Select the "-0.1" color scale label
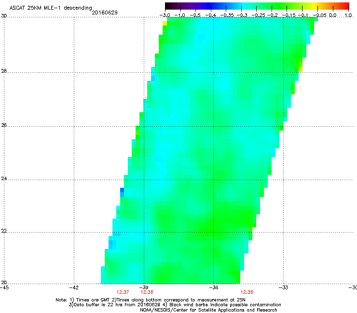Viewport: 357px width, 313px height. coord(303,15)
